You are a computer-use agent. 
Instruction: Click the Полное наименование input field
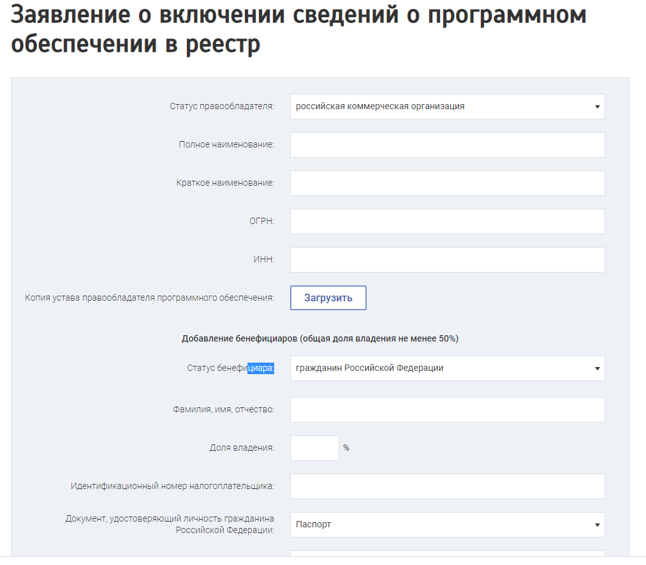(x=447, y=145)
